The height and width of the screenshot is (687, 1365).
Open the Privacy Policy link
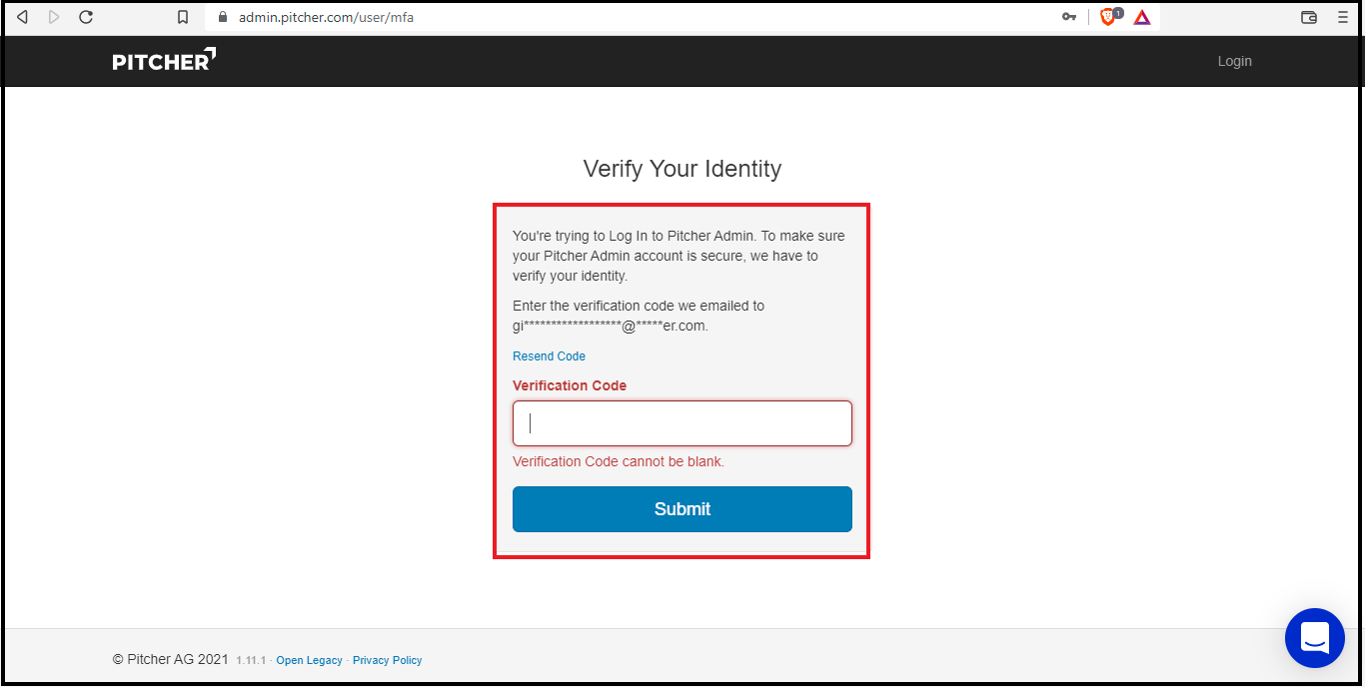[x=388, y=660]
